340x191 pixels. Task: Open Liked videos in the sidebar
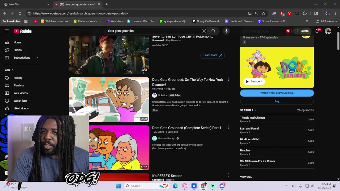[21, 108]
